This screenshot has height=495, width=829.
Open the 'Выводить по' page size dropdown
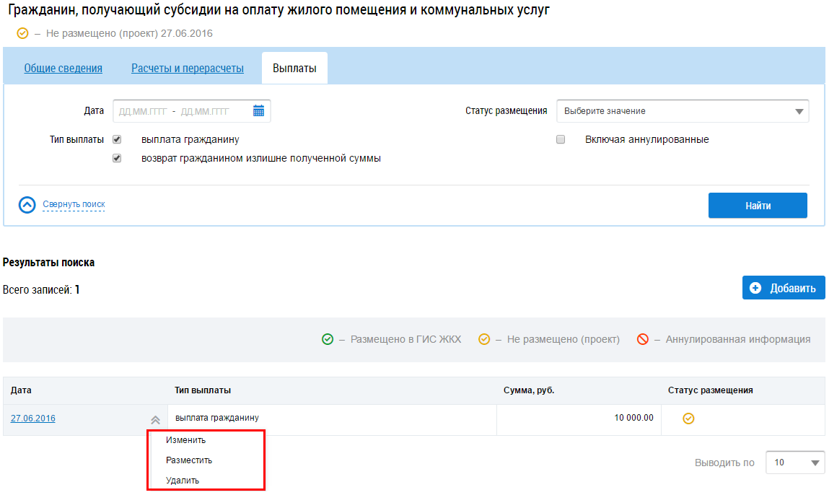[x=794, y=463]
